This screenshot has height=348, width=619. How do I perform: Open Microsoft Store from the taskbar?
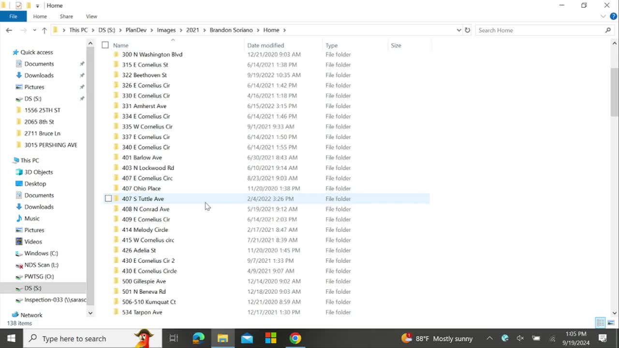pyautogui.click(x=271, y=338)
